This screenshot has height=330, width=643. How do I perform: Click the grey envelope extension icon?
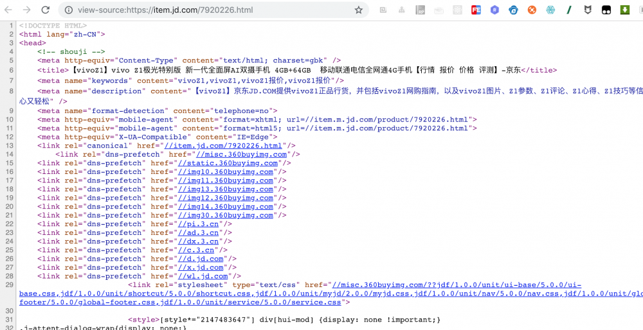(x=439, y=10)
